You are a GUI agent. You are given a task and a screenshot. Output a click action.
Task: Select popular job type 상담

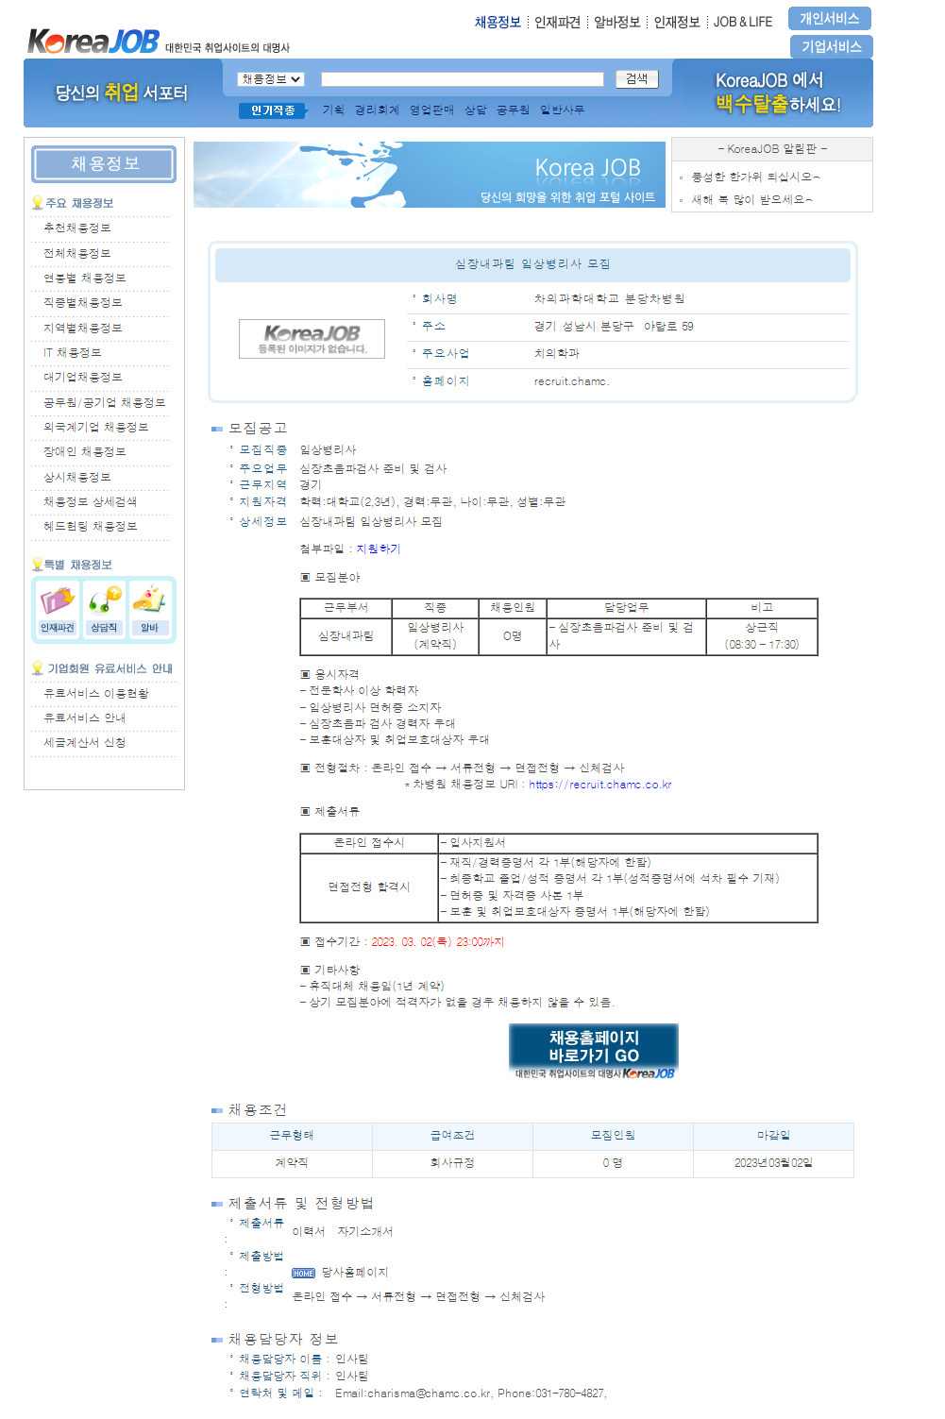tap(476, 110)
